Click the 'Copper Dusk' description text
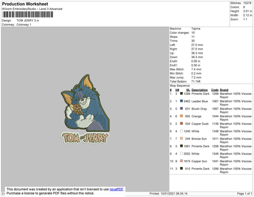This screenshot has width=254, height=197. click(x=200, y=124)
